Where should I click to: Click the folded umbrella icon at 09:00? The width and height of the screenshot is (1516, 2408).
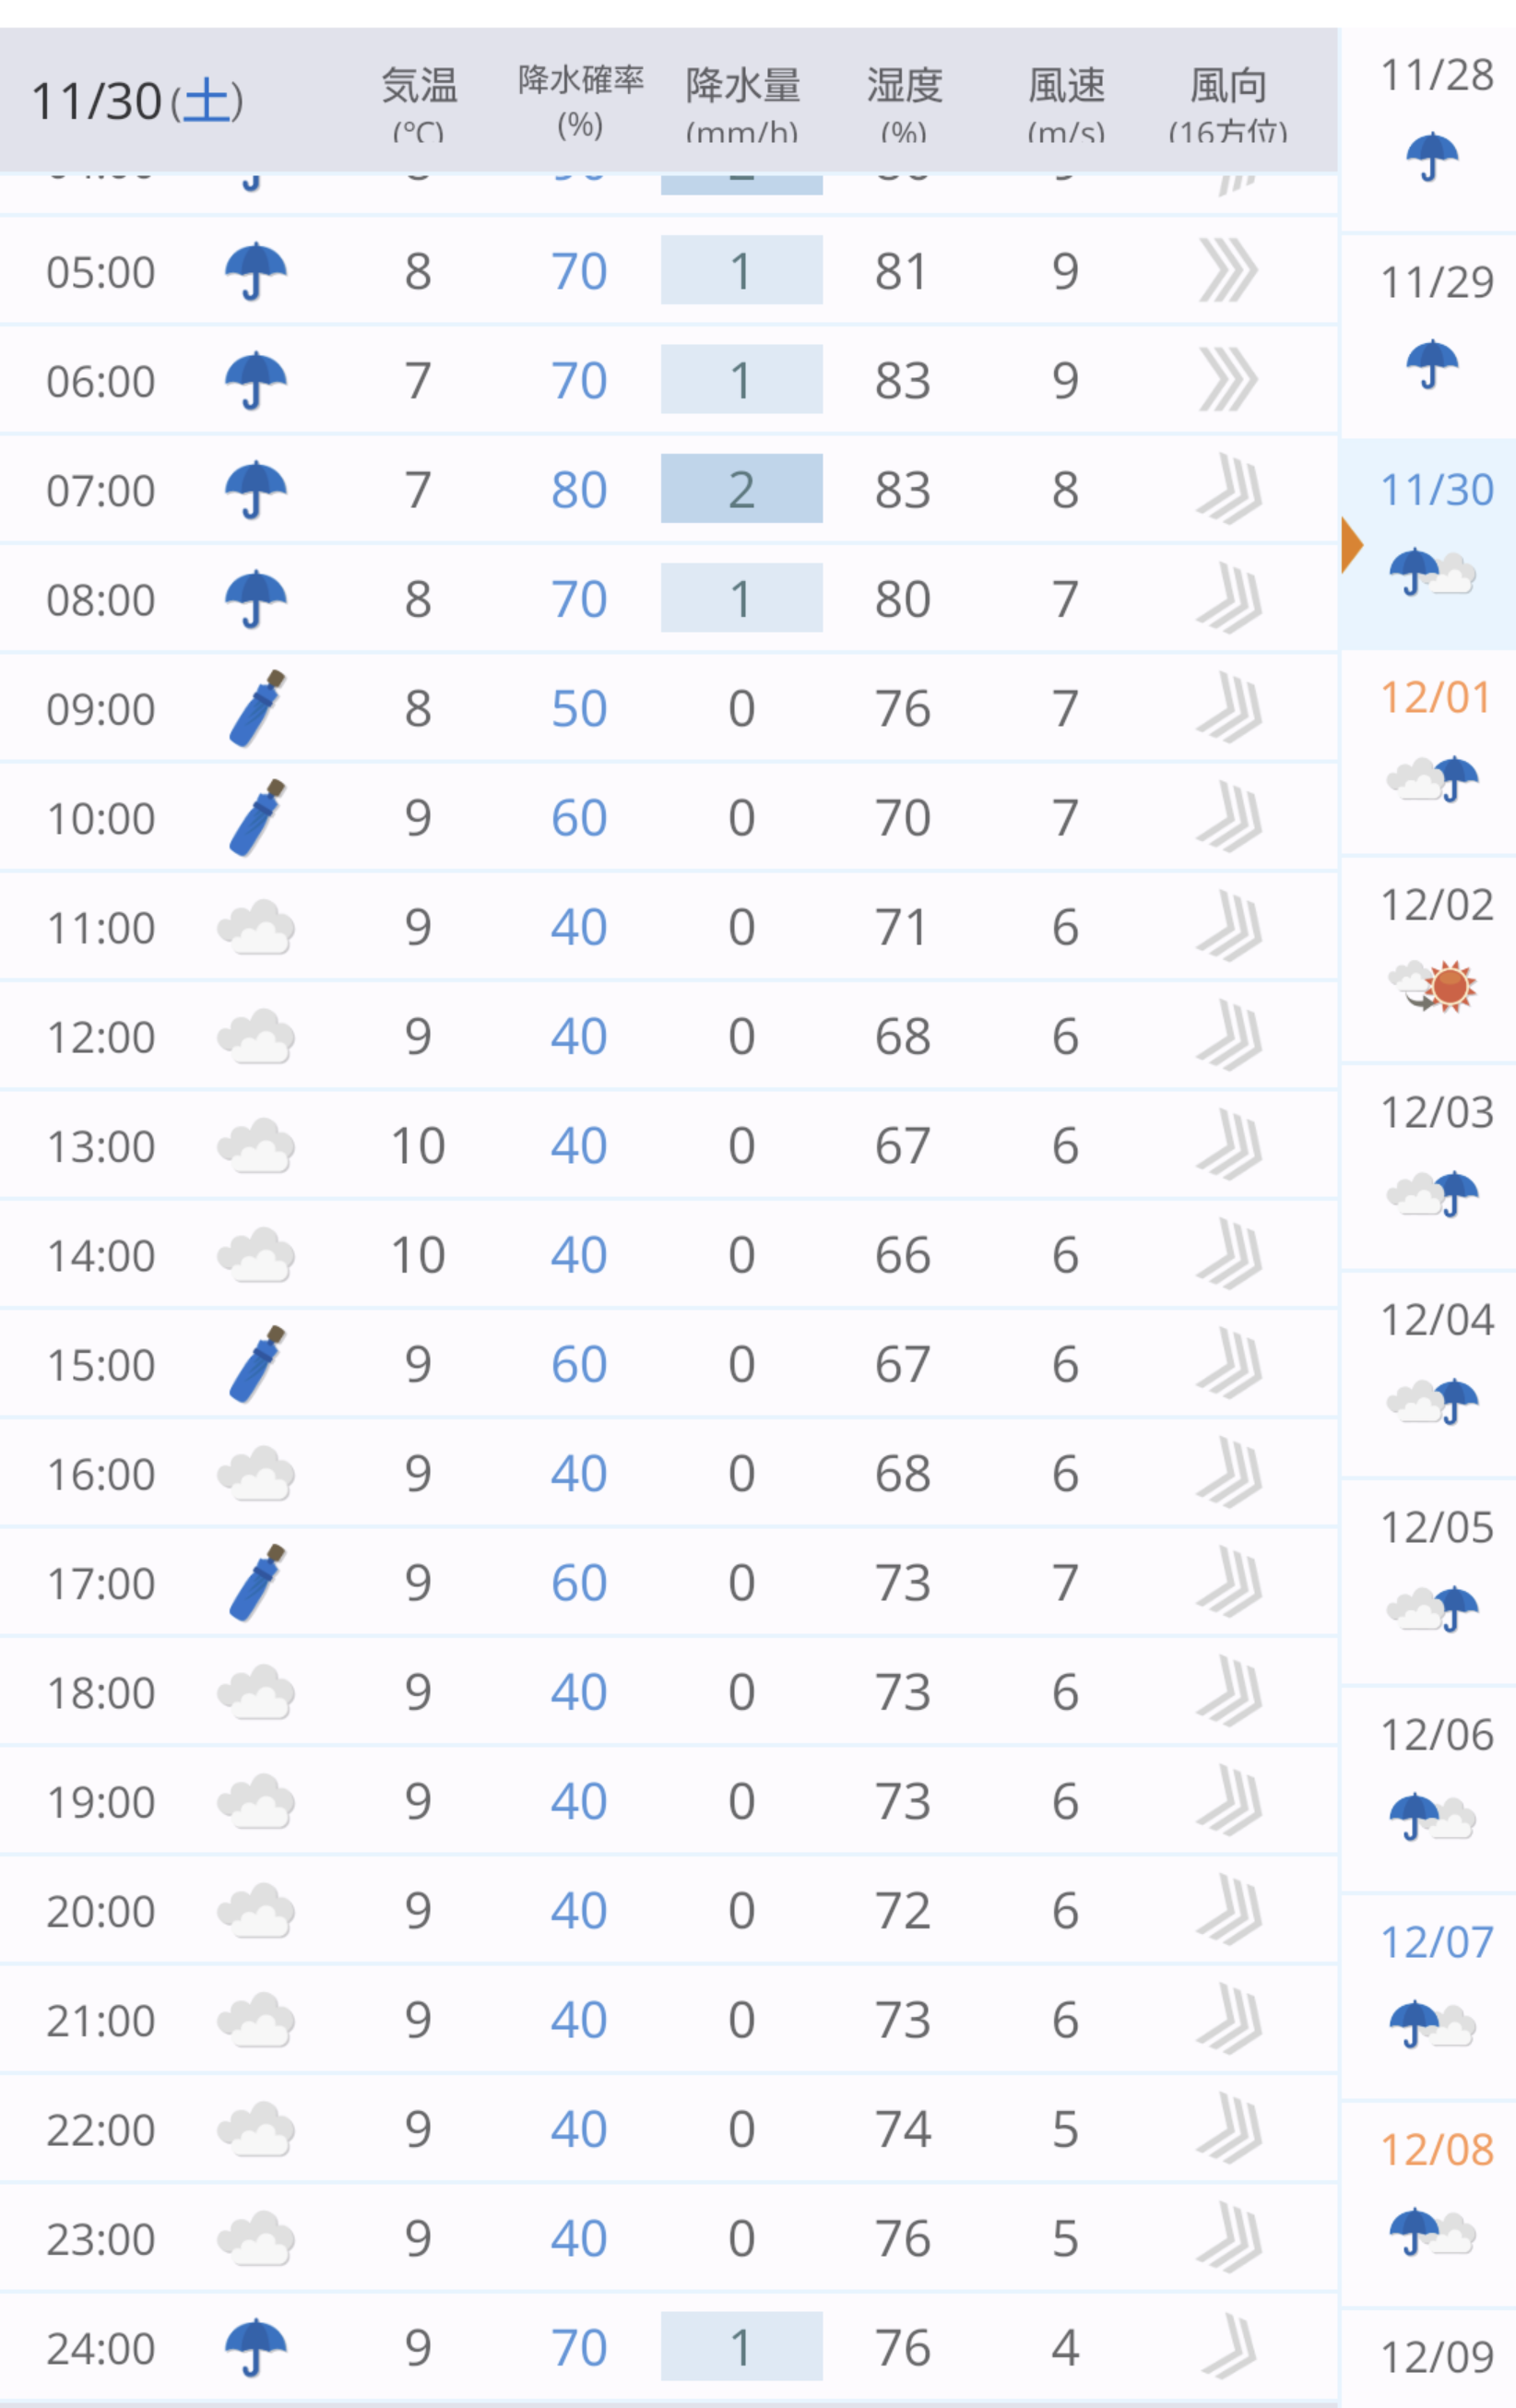click(257, 708)
